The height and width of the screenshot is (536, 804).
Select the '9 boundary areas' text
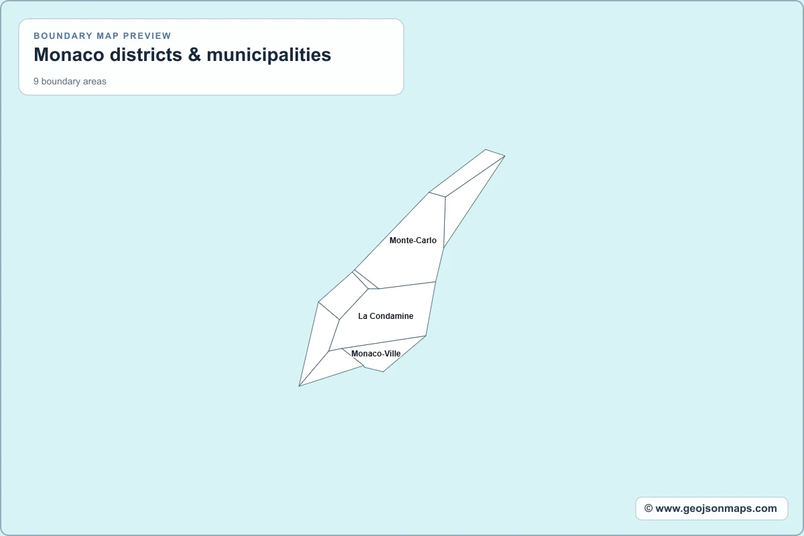tap(70, 82)
